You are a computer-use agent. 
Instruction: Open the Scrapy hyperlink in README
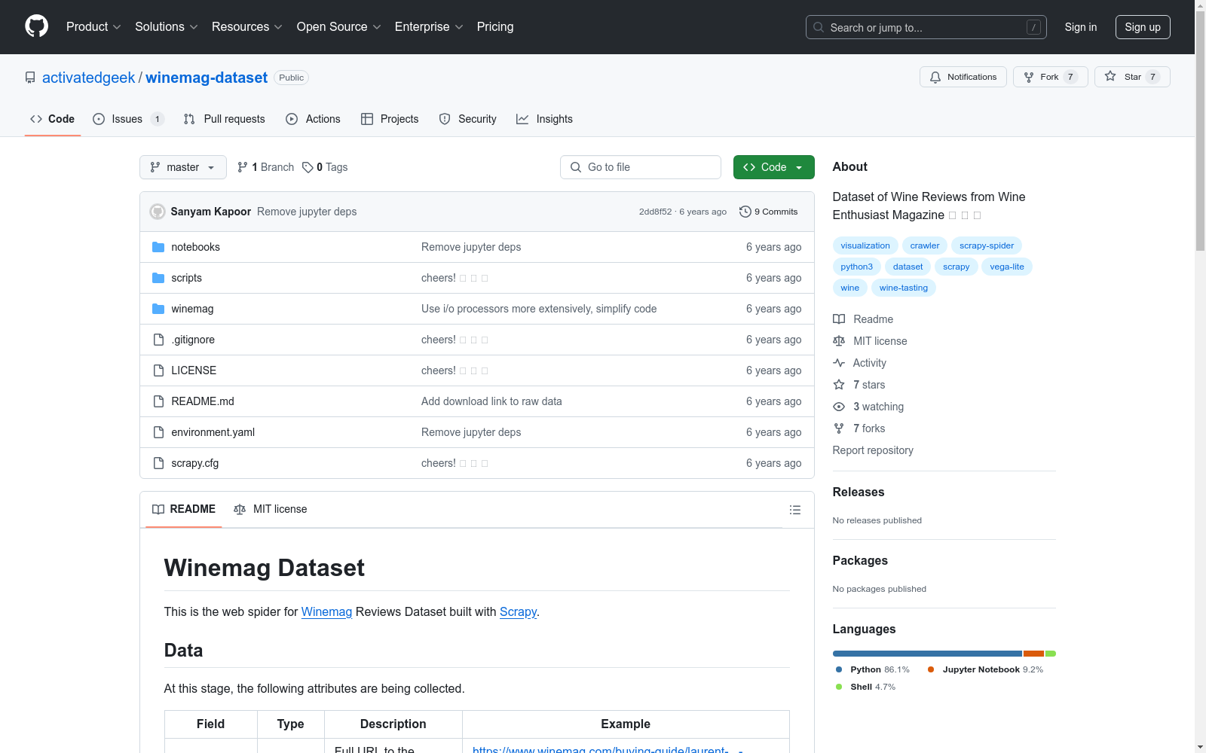coord(518,611)
